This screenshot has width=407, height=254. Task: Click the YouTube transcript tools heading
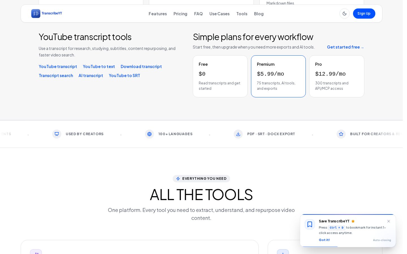85,37
